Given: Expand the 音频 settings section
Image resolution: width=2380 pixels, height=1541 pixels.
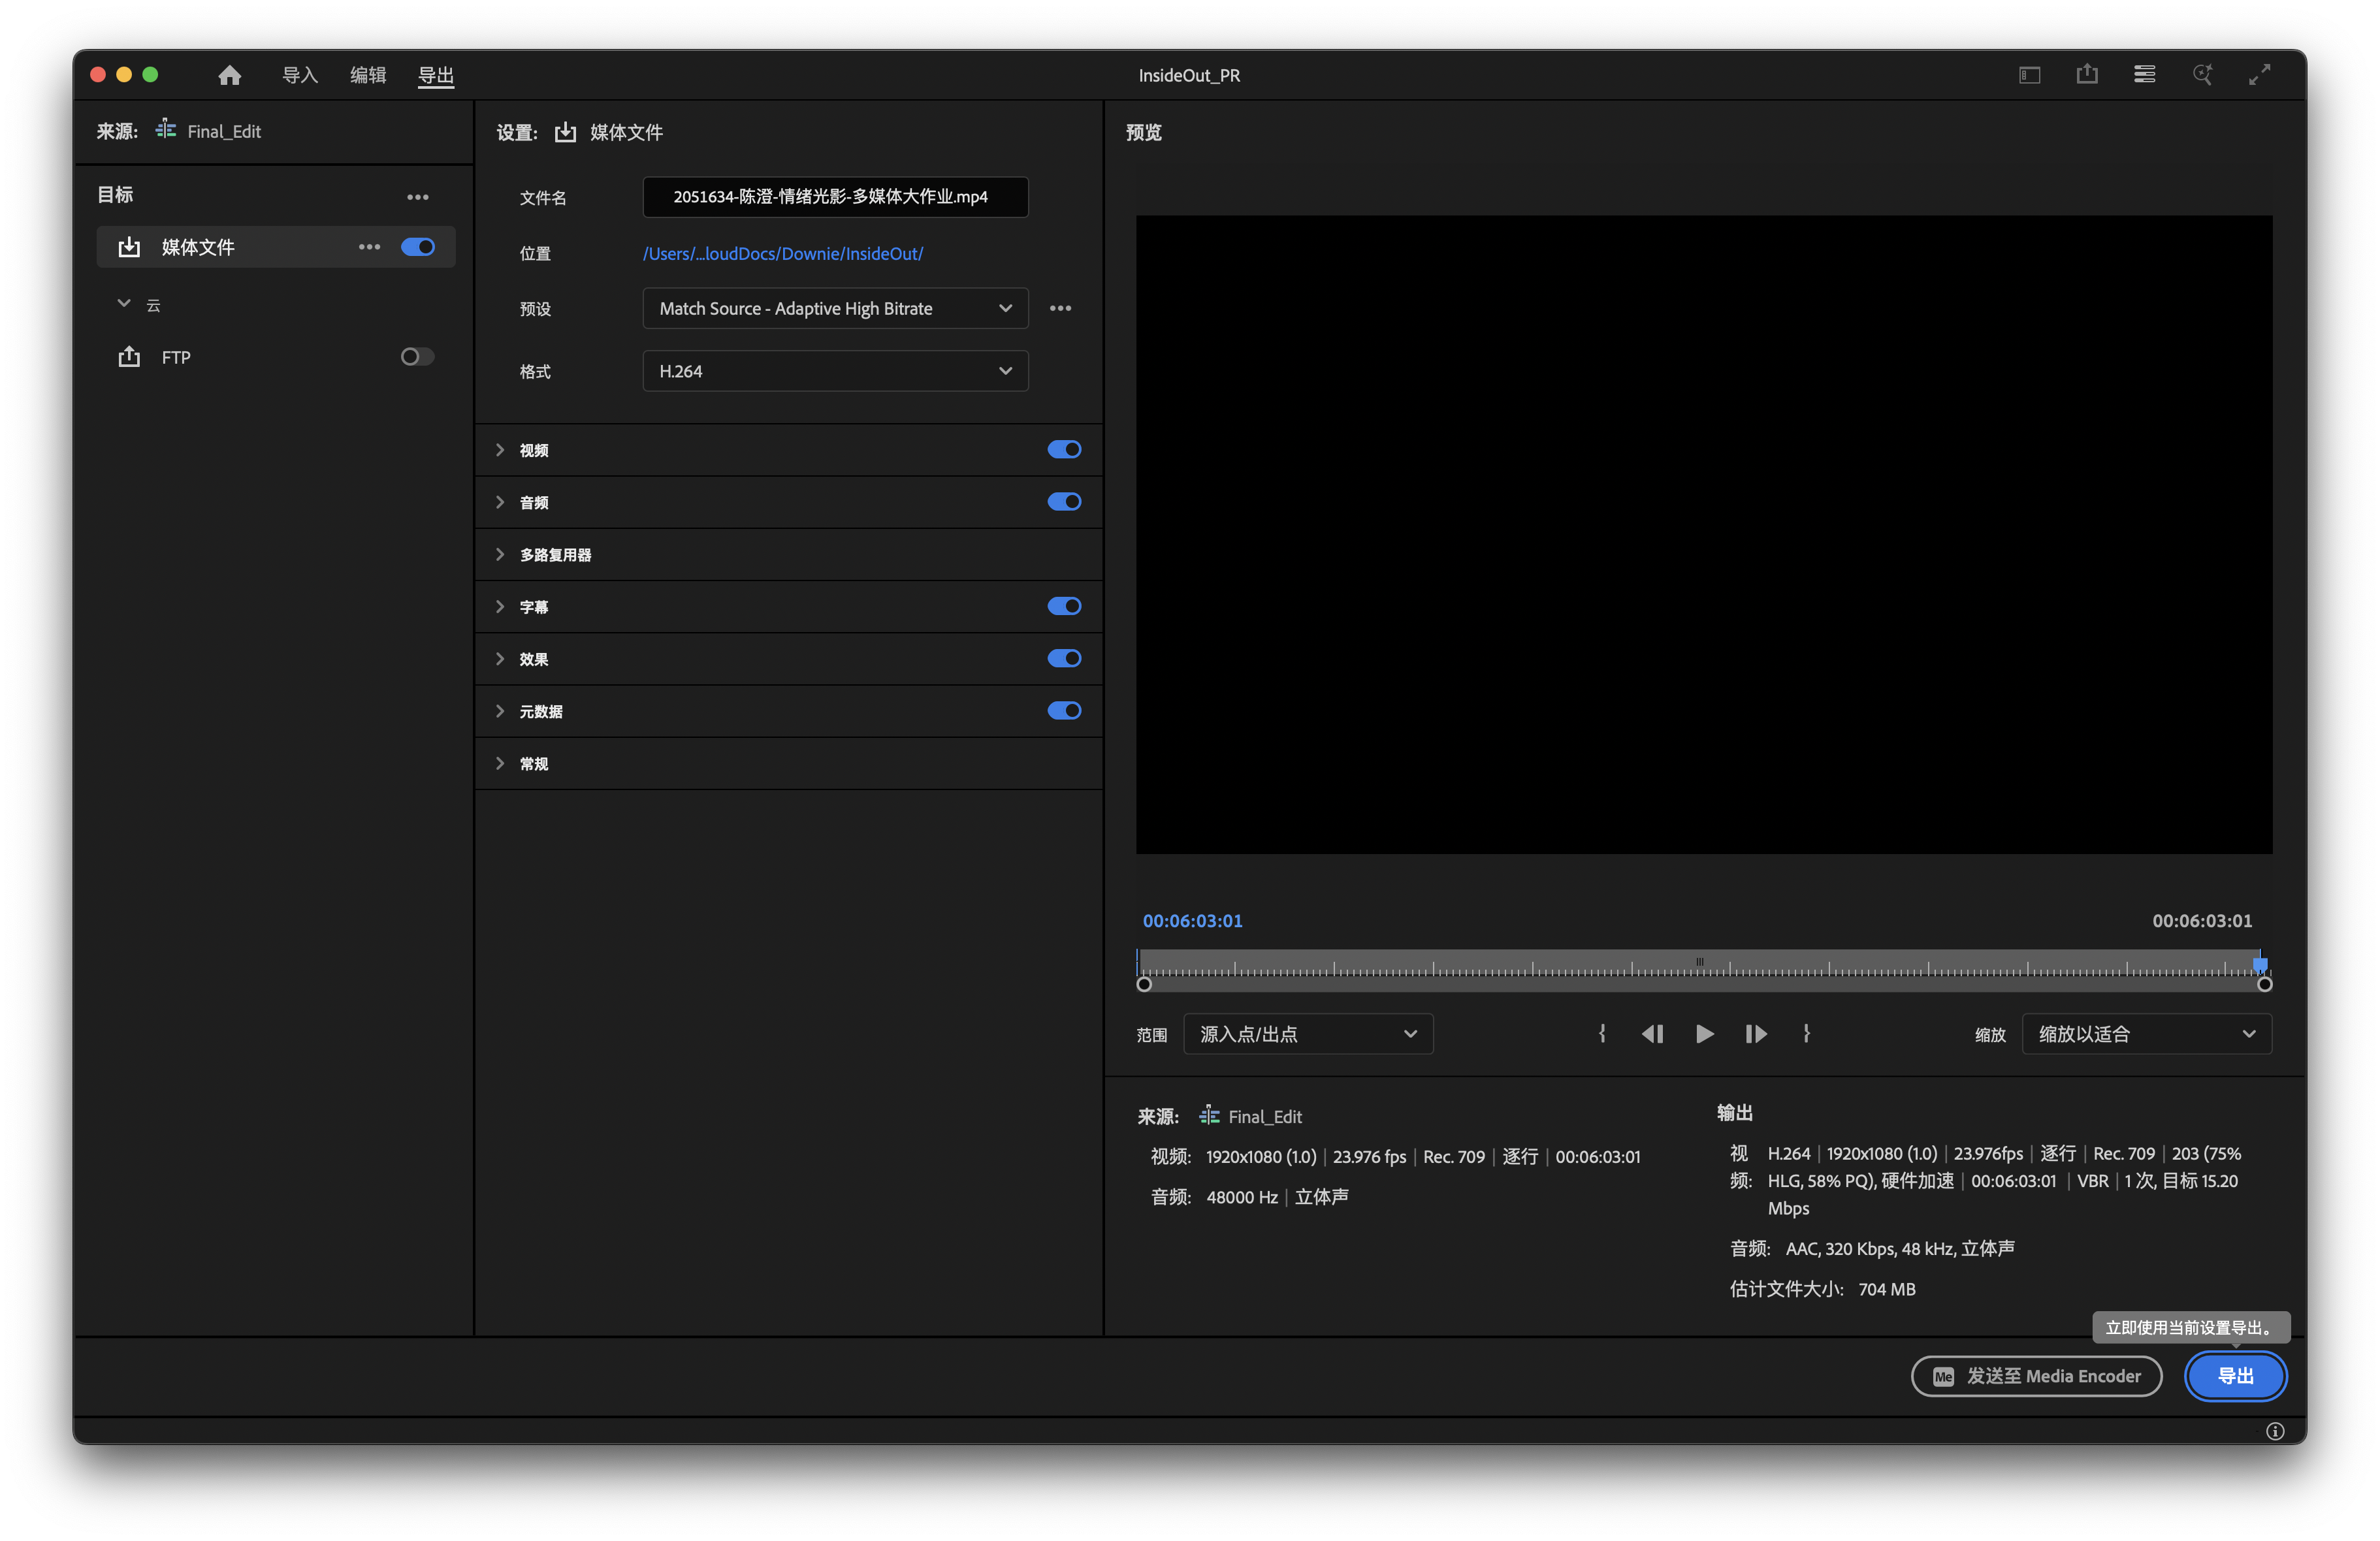Looking at the screenshot, I should click(500, 502).
